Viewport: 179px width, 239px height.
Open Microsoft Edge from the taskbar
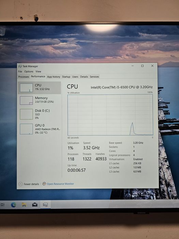[x=13, y=205]
